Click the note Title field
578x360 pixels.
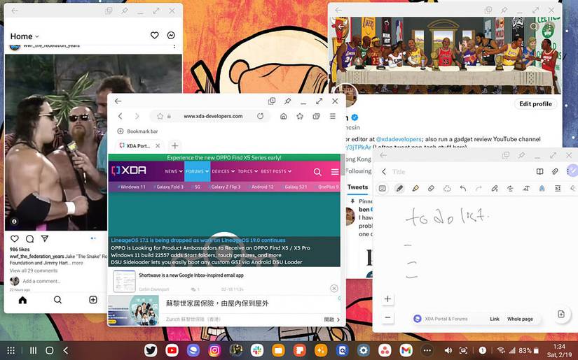[x=399, y=172]
